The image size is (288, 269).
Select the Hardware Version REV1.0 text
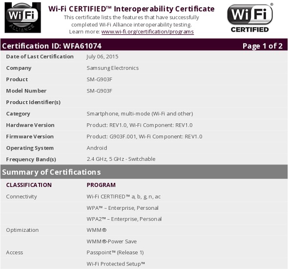click(140, 125)
